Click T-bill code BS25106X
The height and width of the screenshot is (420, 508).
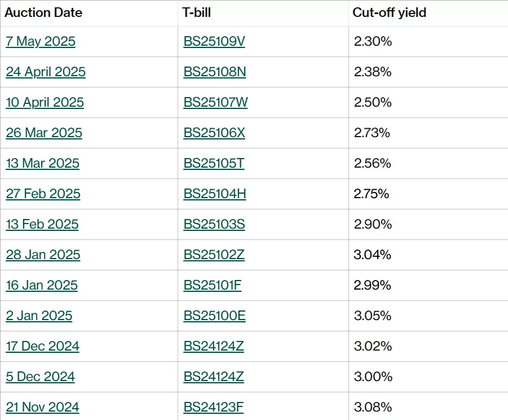(214, 133)
